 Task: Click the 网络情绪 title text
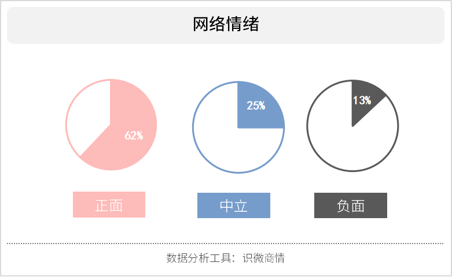[226, 24]
